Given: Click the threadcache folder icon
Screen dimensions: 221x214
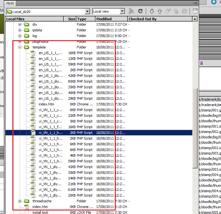Looking at the screenshot, I should [27, 201].
